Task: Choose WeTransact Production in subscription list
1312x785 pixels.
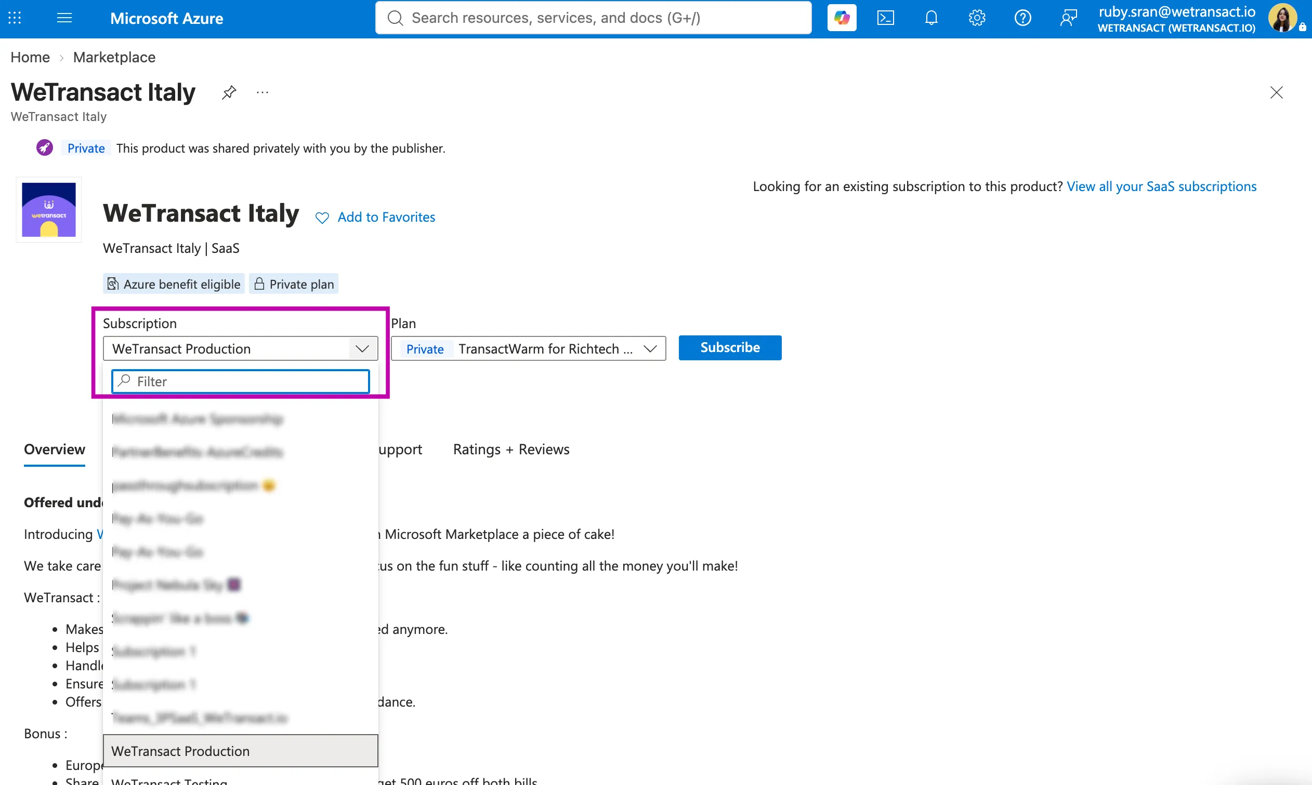Action: point(240,751)
